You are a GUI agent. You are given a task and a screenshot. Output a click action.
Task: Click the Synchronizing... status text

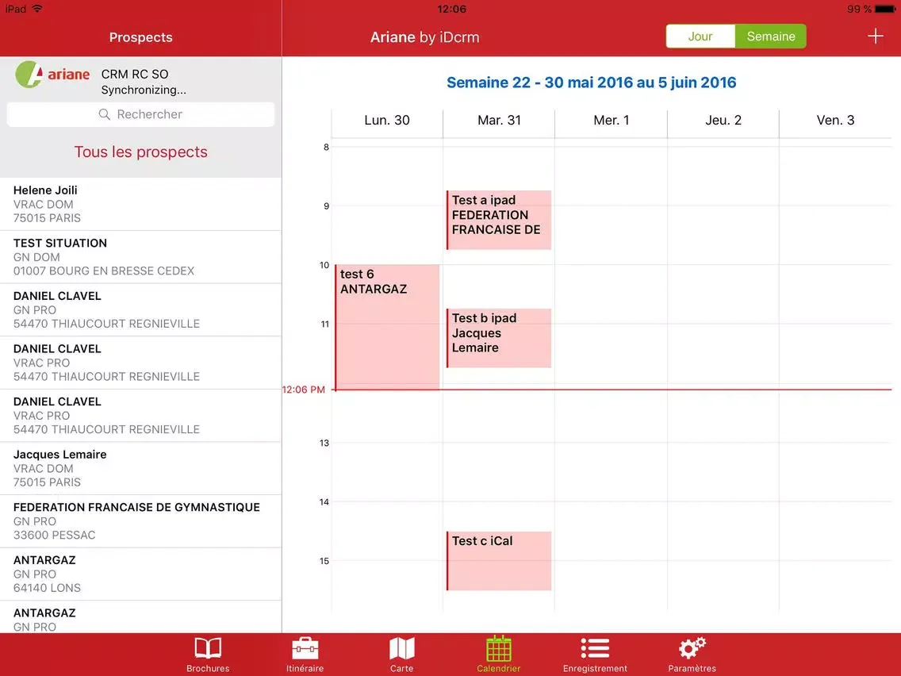pos(144,90)
